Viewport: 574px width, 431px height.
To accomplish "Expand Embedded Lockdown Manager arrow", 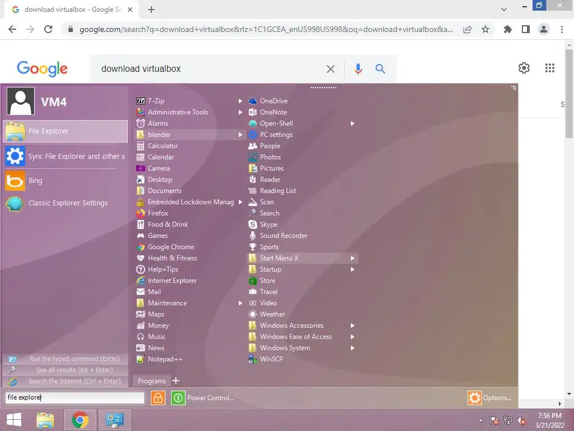I will tap(240, 202).
